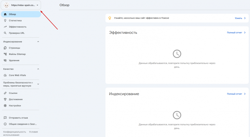Image resolution: width=250 pixels, height=137 pixels.
Task: Open the property selector dropdown for relax-spain
Action: [21, 5]
